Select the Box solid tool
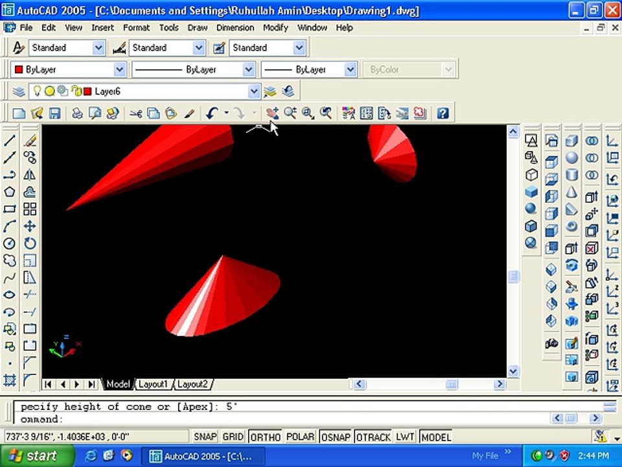622x467 pixels. [571, 141]
